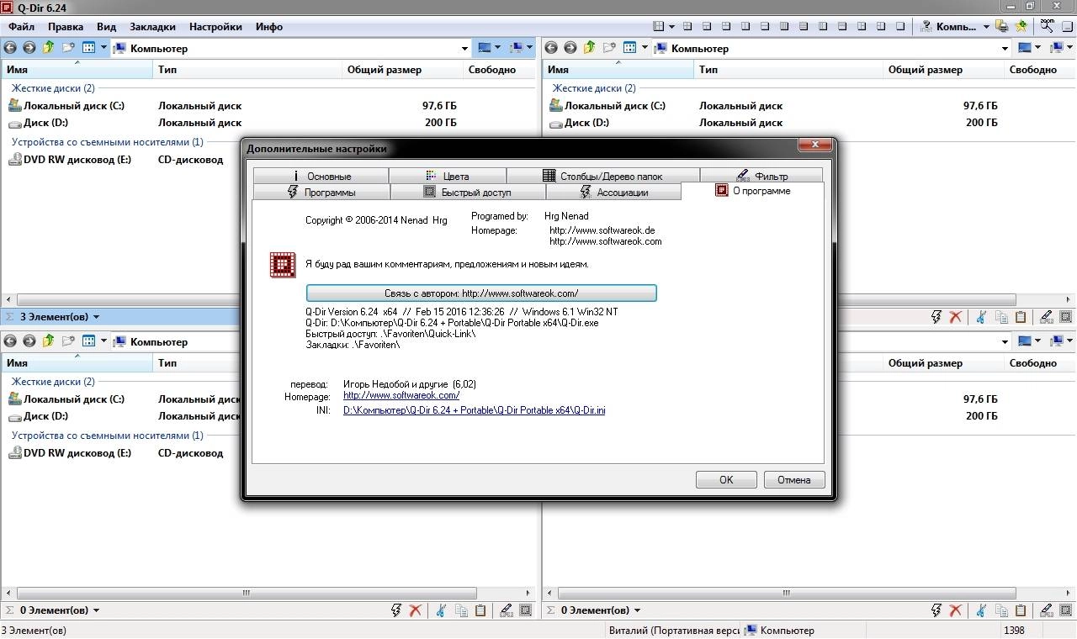Click lightning icon in bottom-left pane status bar

tap(396, 610)
